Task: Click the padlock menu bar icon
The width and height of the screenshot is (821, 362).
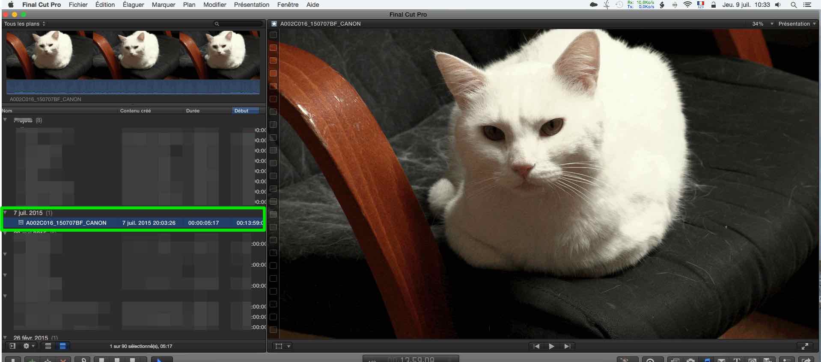Action: point(714,5)
